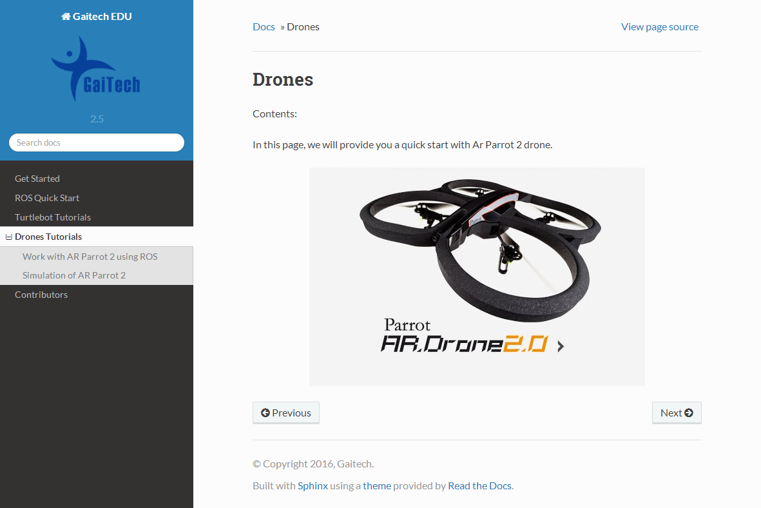Follow the Docs breadcrumb link
The height and width of the screenshot is (508, 761).
[x=264, y=26]
